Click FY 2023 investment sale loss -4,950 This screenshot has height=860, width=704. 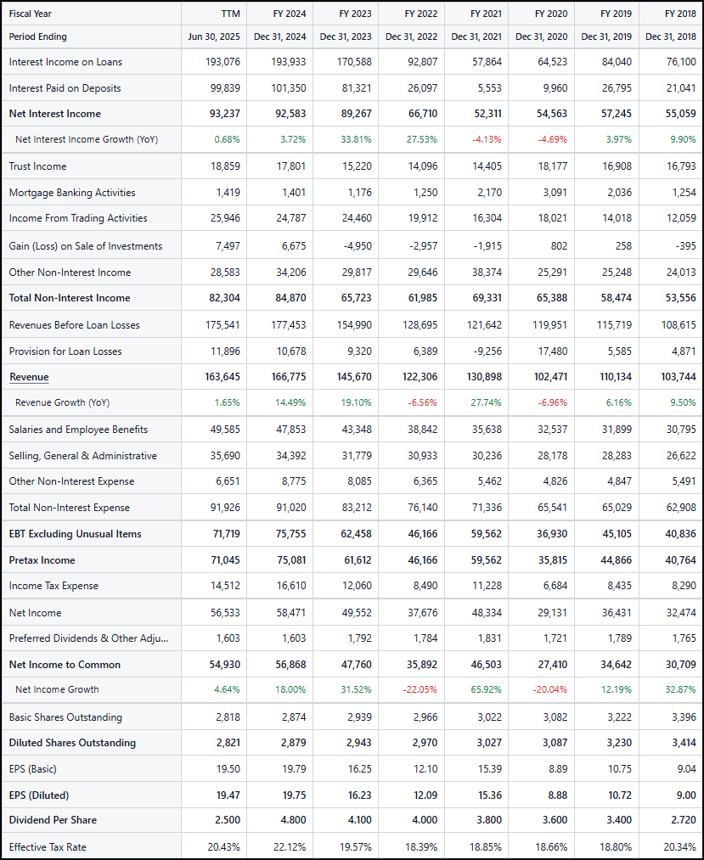358,246
